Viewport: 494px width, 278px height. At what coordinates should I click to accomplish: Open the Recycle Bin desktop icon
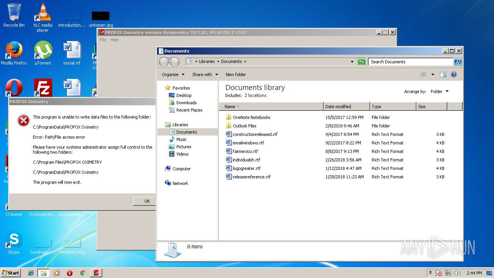(x=14, y=15)
